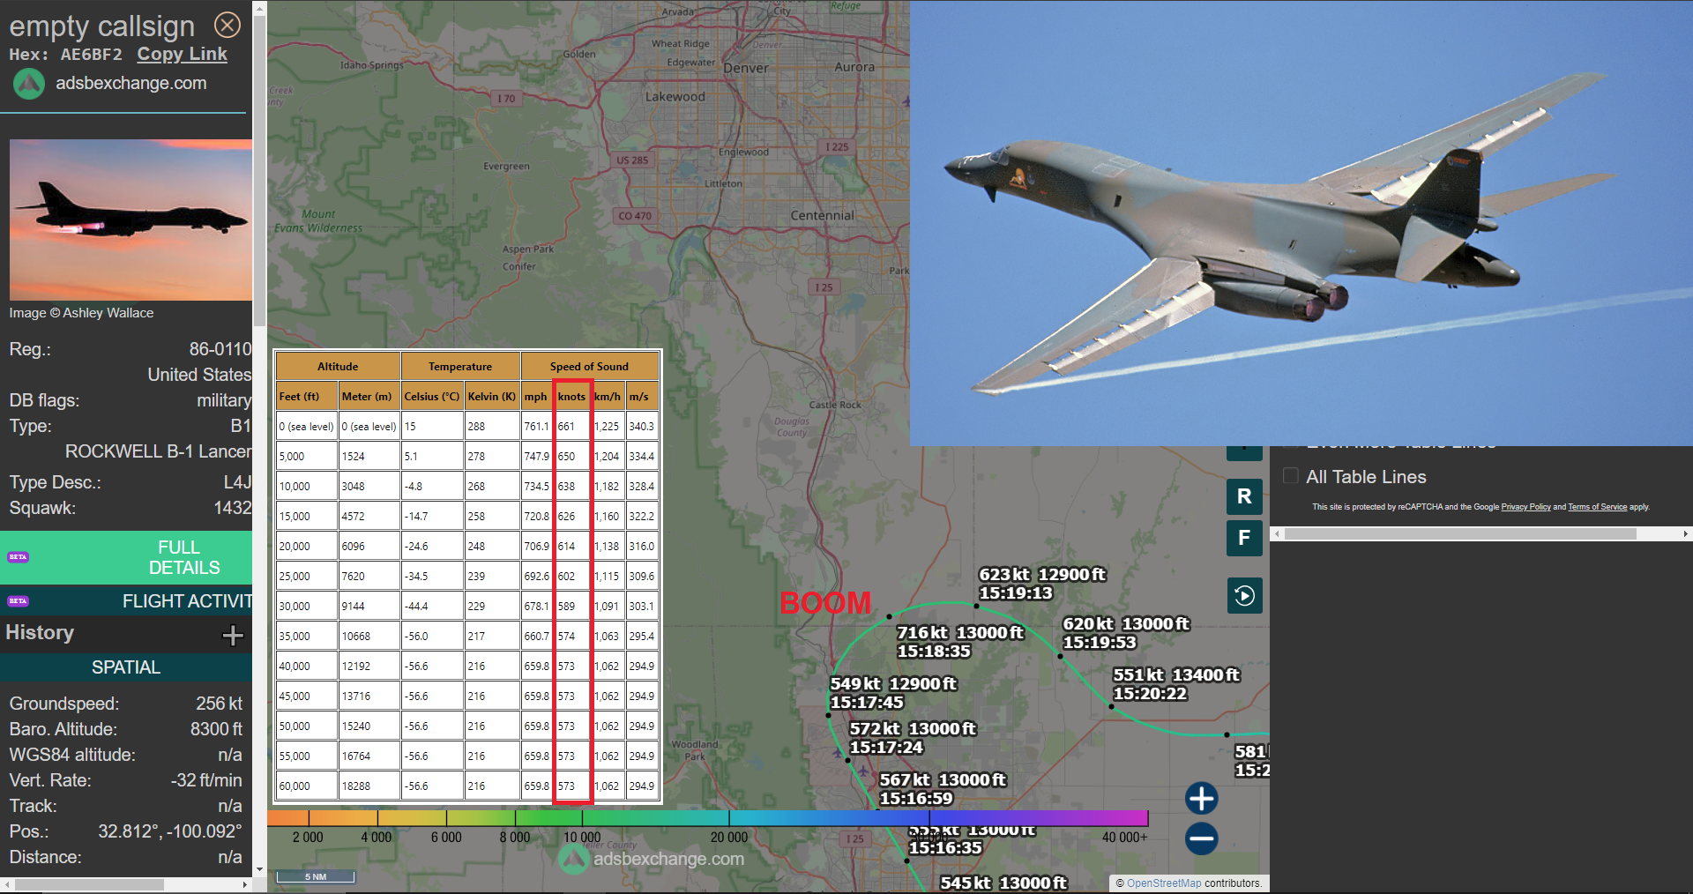The height and width of the screenshot is (894, 1693).
Task: Click the 620 kt 13000 ft track label
Action: 1125,633
